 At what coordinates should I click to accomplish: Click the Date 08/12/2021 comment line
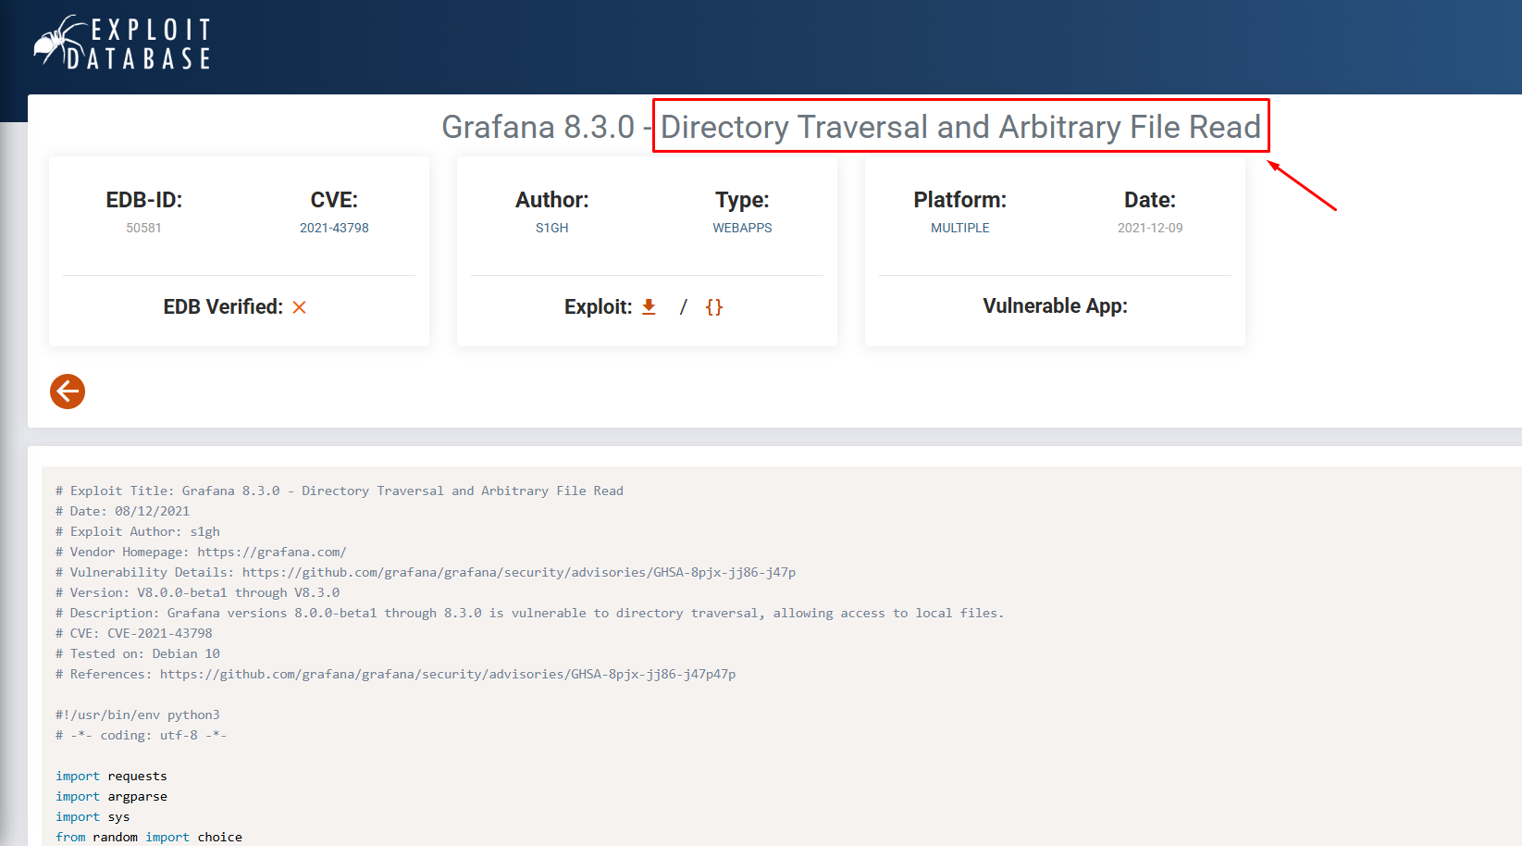[122, 511]
